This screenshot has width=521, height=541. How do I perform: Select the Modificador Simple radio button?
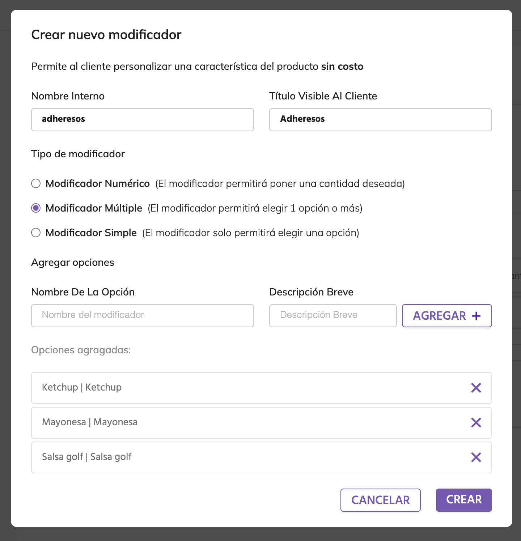[x=36, y=233]
